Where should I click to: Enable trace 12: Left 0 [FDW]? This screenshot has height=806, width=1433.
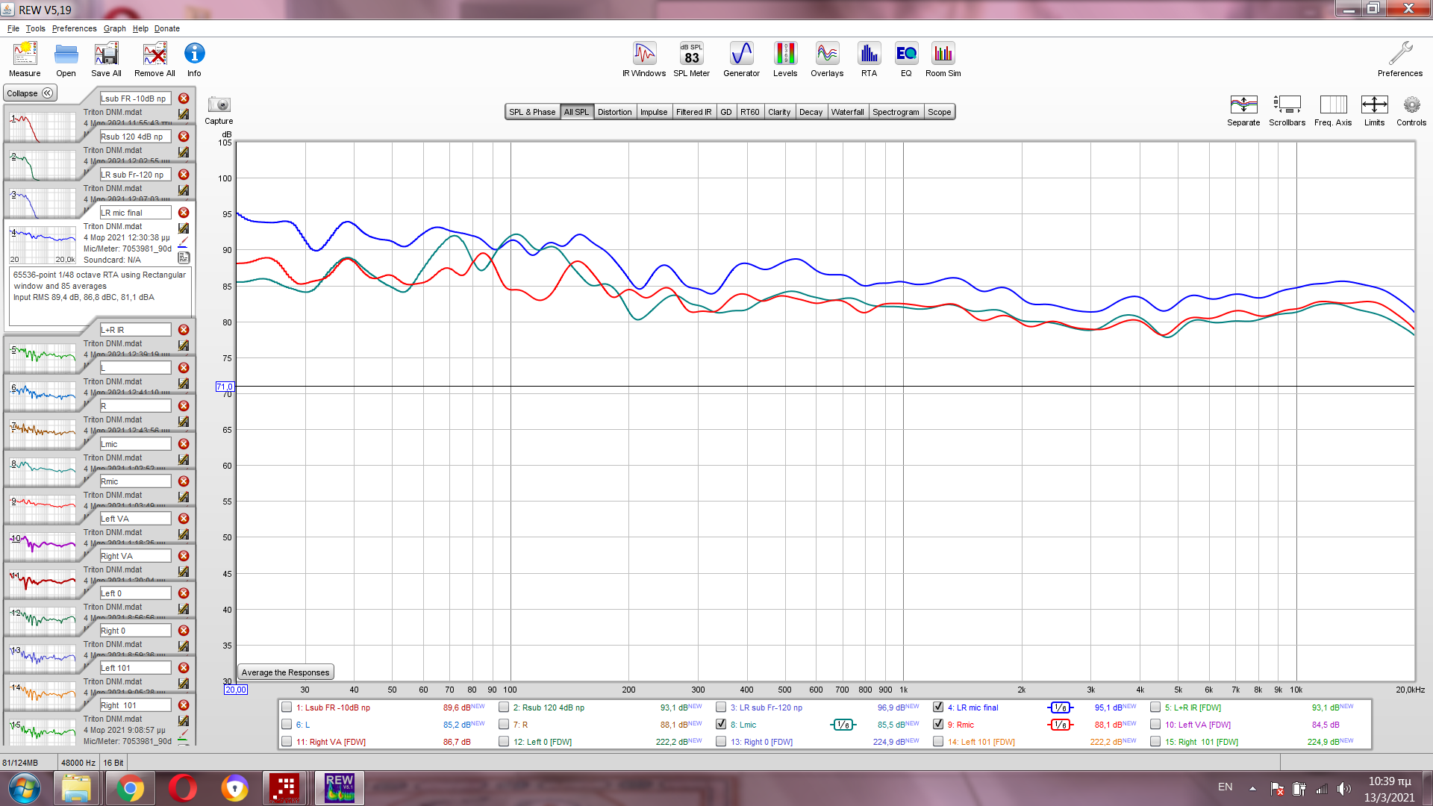pyautogui.click(x=504, y=742)
